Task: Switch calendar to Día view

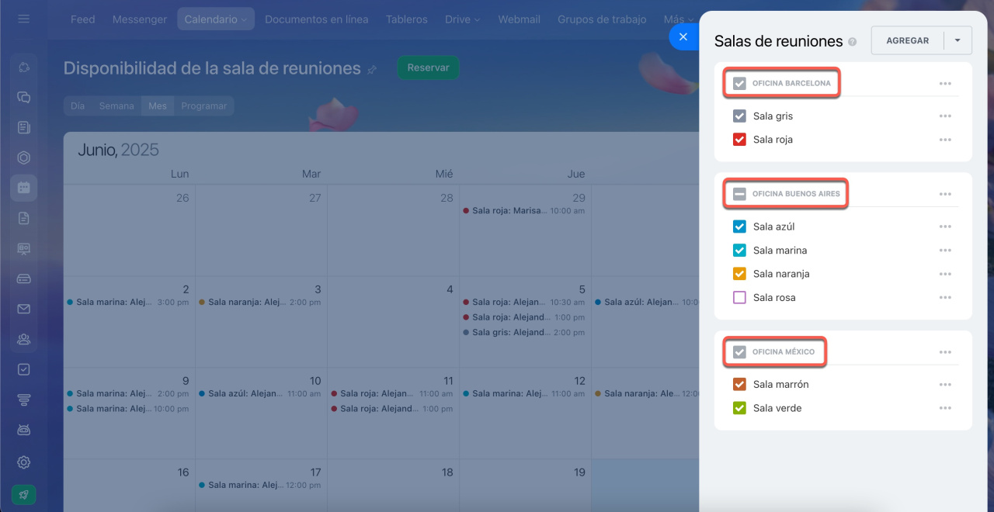Action: coord(78,106)
